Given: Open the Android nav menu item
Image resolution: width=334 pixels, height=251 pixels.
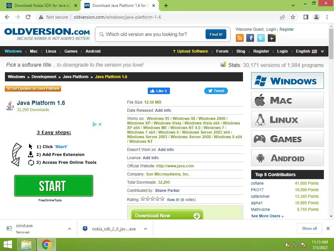Looking at the screenshot, I should pos(93,51).
